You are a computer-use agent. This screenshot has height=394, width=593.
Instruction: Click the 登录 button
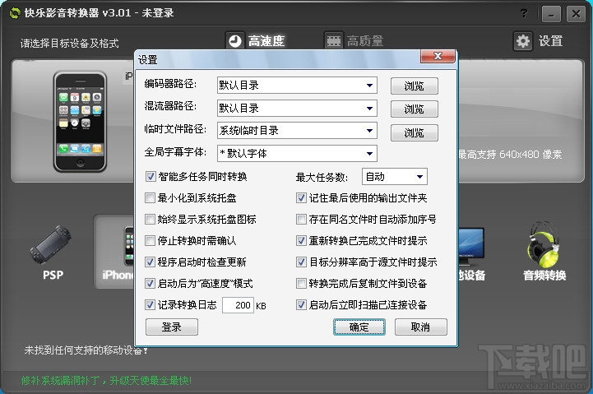pyautogui.click(x=172, y=327)
